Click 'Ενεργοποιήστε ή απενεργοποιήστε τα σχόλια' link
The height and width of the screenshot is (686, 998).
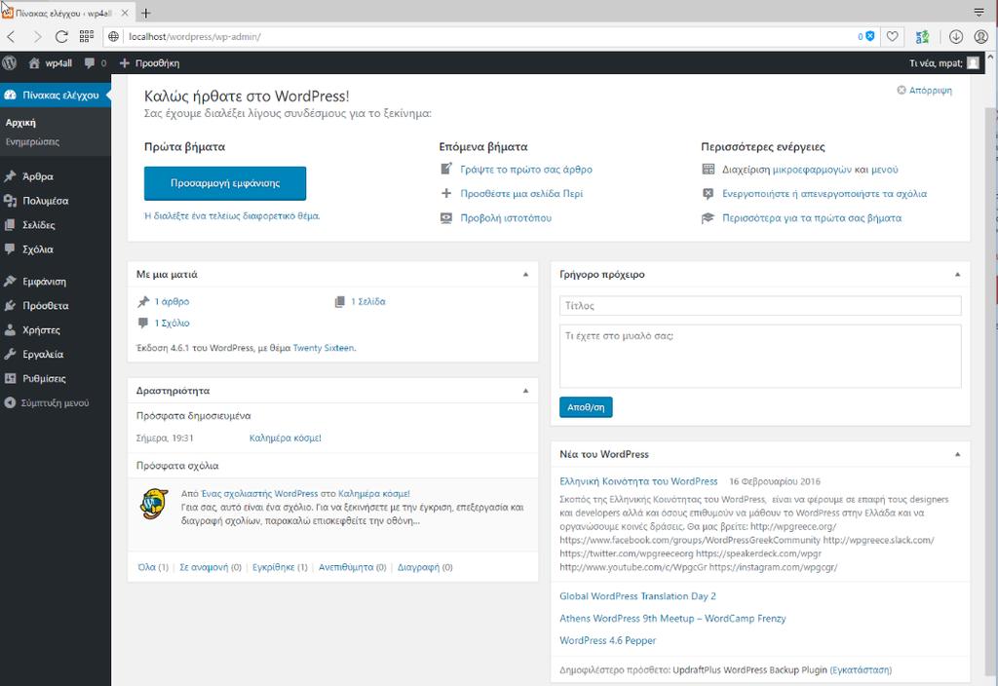(x=825, y=194)
